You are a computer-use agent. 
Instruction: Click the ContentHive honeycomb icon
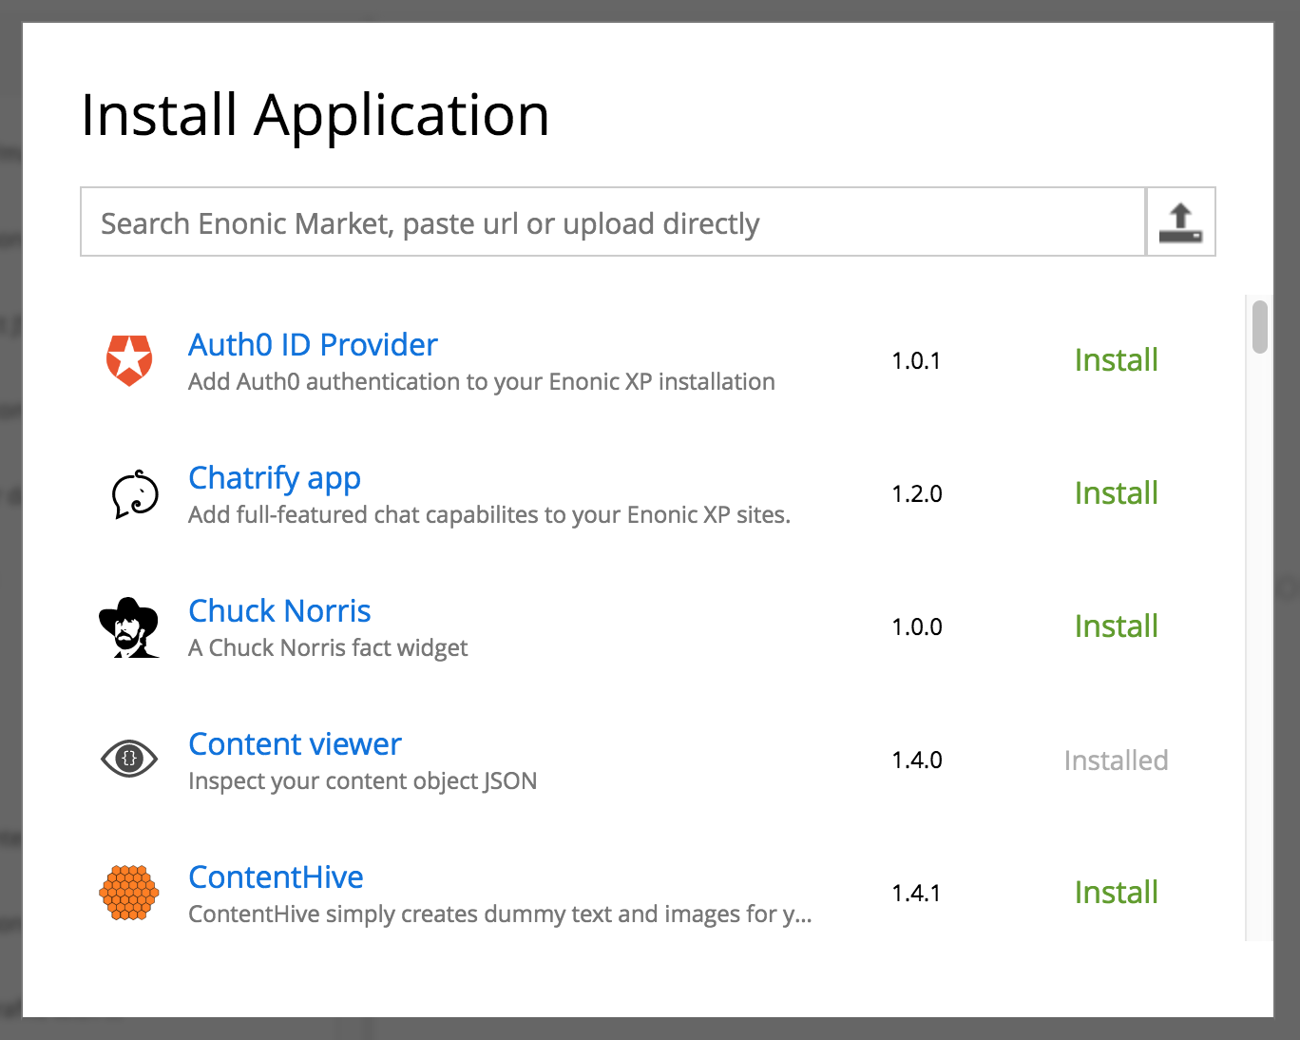point(129,893)
